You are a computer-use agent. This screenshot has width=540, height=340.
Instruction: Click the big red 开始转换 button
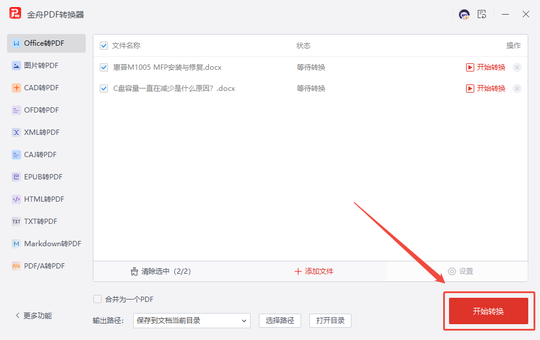(488, 311)
